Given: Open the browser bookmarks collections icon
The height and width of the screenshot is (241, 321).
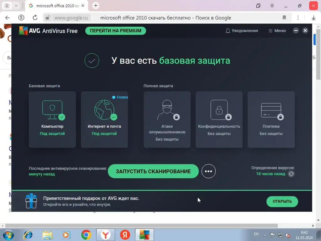Looking at the screenshot, I should (x=258, y=6).
